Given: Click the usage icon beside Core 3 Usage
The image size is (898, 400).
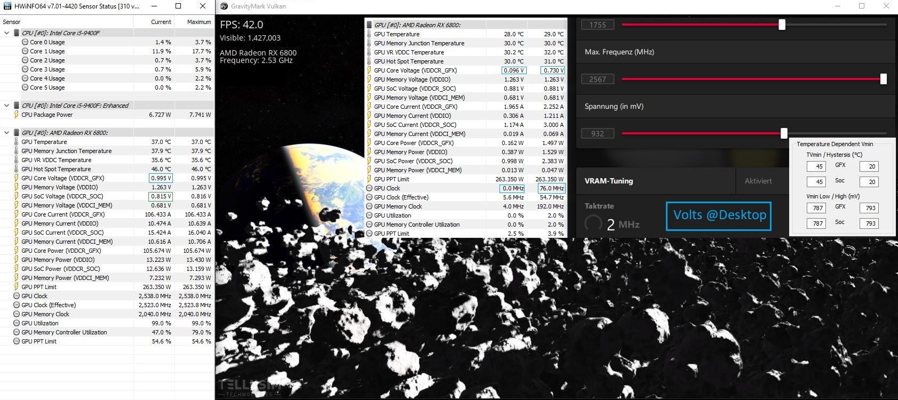Looking at the screenshot, I should click(25, 69).
